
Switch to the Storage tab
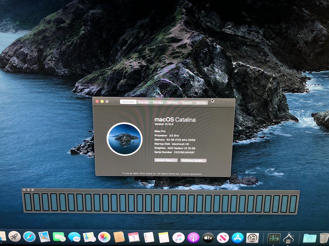(x=158, y=102)
